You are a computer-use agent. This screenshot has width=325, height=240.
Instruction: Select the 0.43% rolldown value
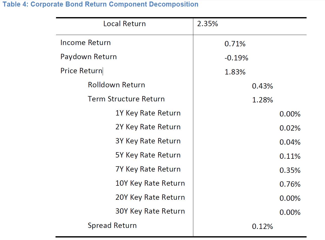click(x=262, y=86)
